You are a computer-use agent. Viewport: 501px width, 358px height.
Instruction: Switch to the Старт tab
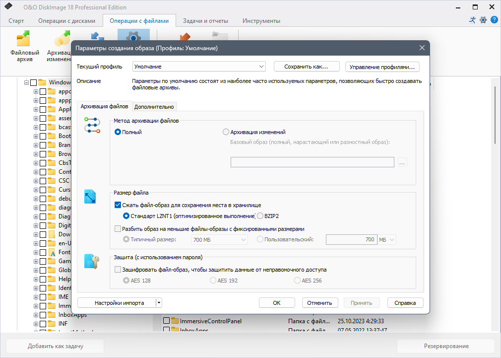(16, 21)
